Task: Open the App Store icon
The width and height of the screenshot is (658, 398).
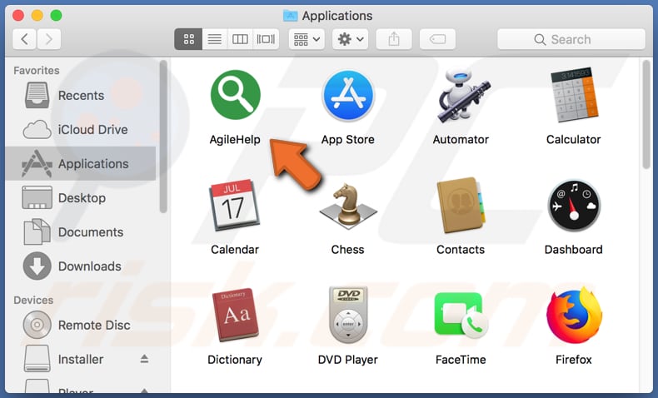Action: 348,96
